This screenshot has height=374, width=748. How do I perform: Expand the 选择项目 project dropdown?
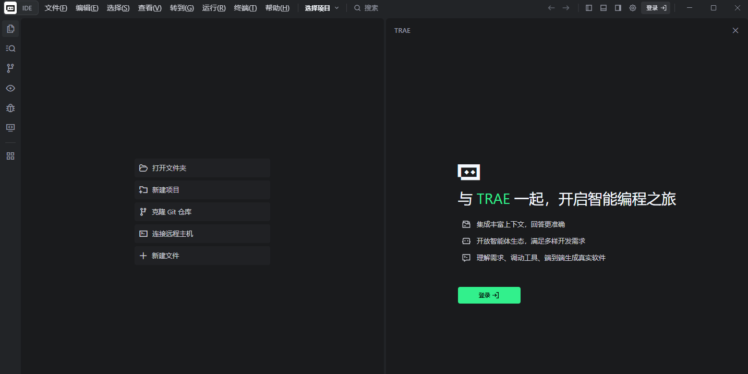tap(322, 8)
